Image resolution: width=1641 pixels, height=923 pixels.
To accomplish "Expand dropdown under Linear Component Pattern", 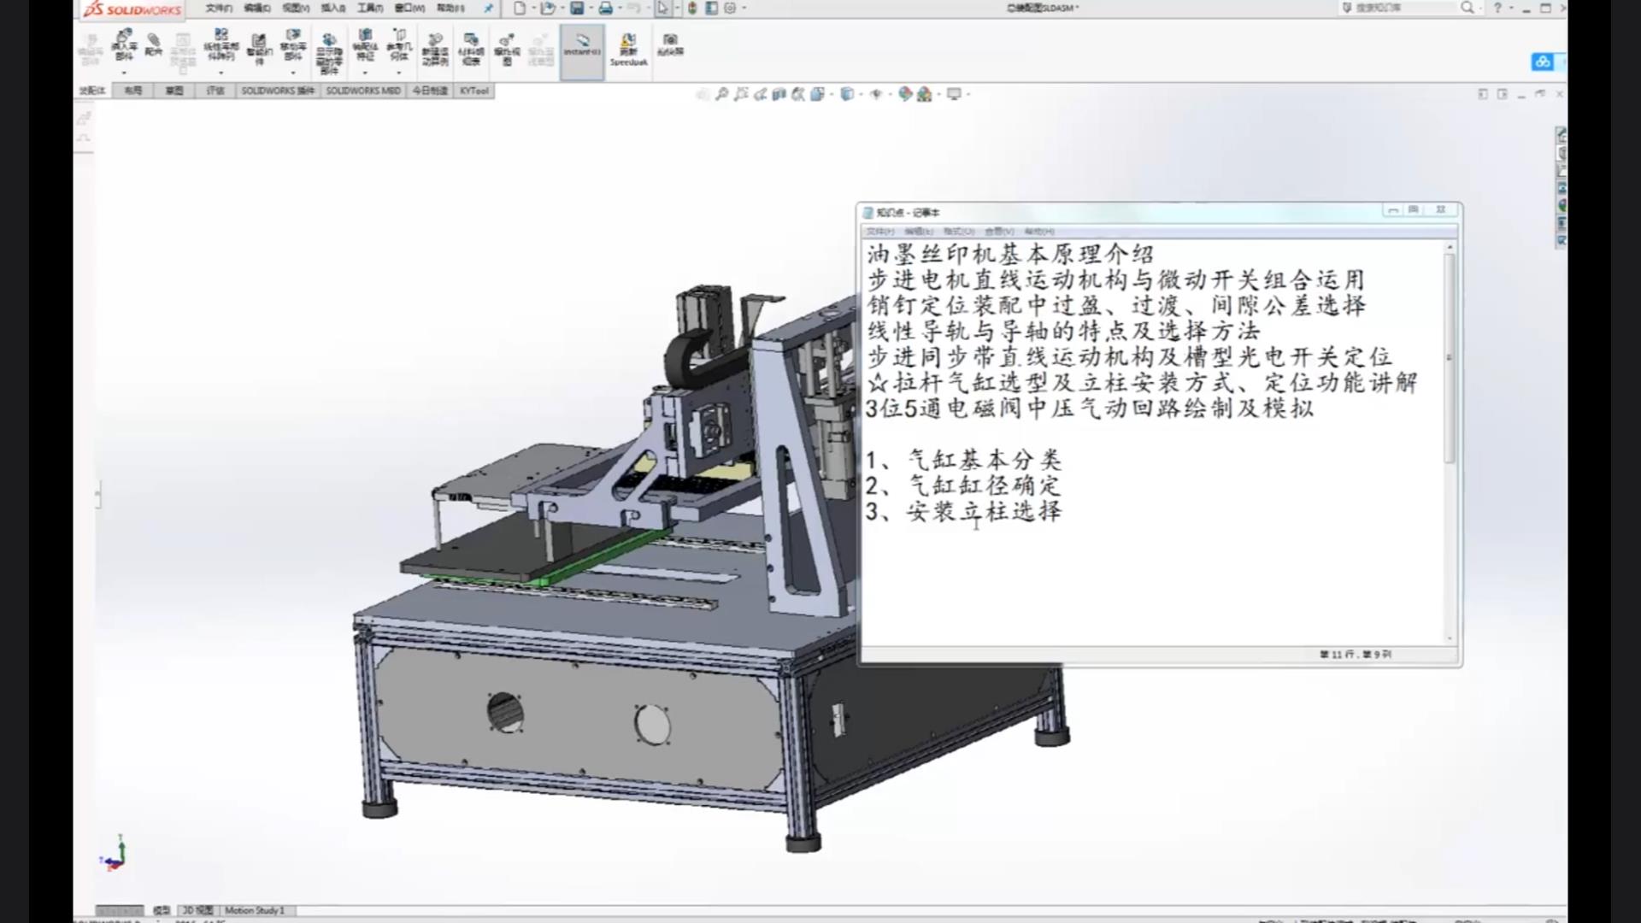I will (221, 73).
